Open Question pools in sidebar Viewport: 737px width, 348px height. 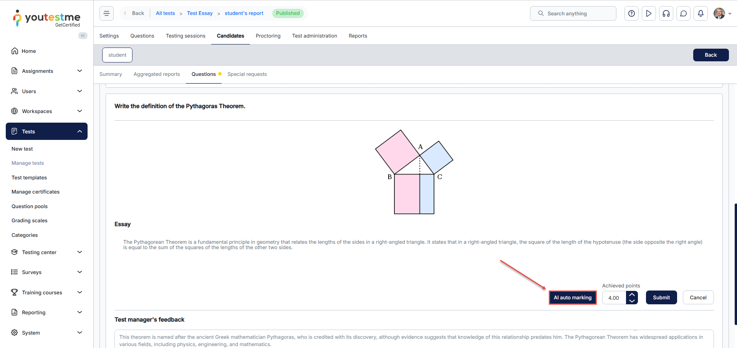[30, 206]
